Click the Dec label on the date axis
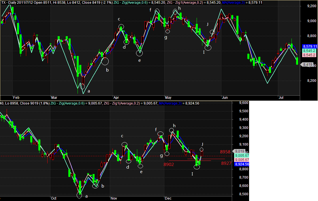 (x=168, y=198)
